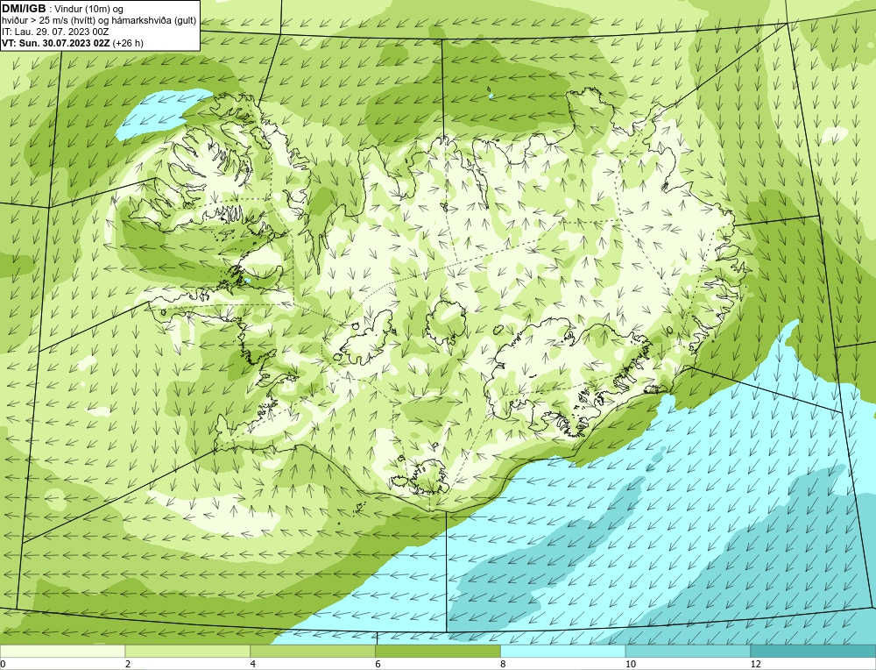Click the legend label '12'
This screenshot has width=876, height=670.
click(756, 664)
